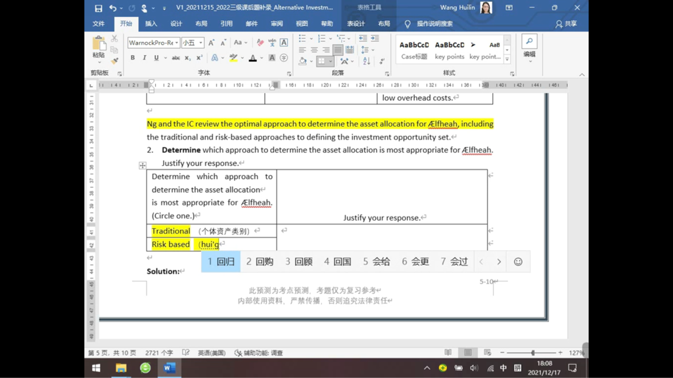Open the emoji panel in the IME bar
Image resolution: width=673 pixels, height=378 pixels.
pos(518,261)
